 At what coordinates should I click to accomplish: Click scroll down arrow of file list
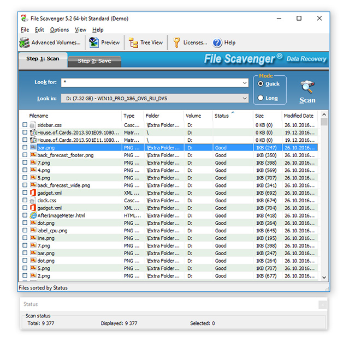tap(324, 278)
